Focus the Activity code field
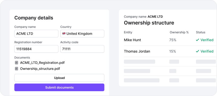 pyautogui.click(x=82, y=49)
